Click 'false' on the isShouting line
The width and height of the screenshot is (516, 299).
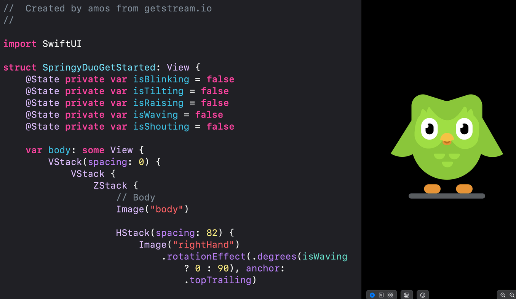pos(220,127)
